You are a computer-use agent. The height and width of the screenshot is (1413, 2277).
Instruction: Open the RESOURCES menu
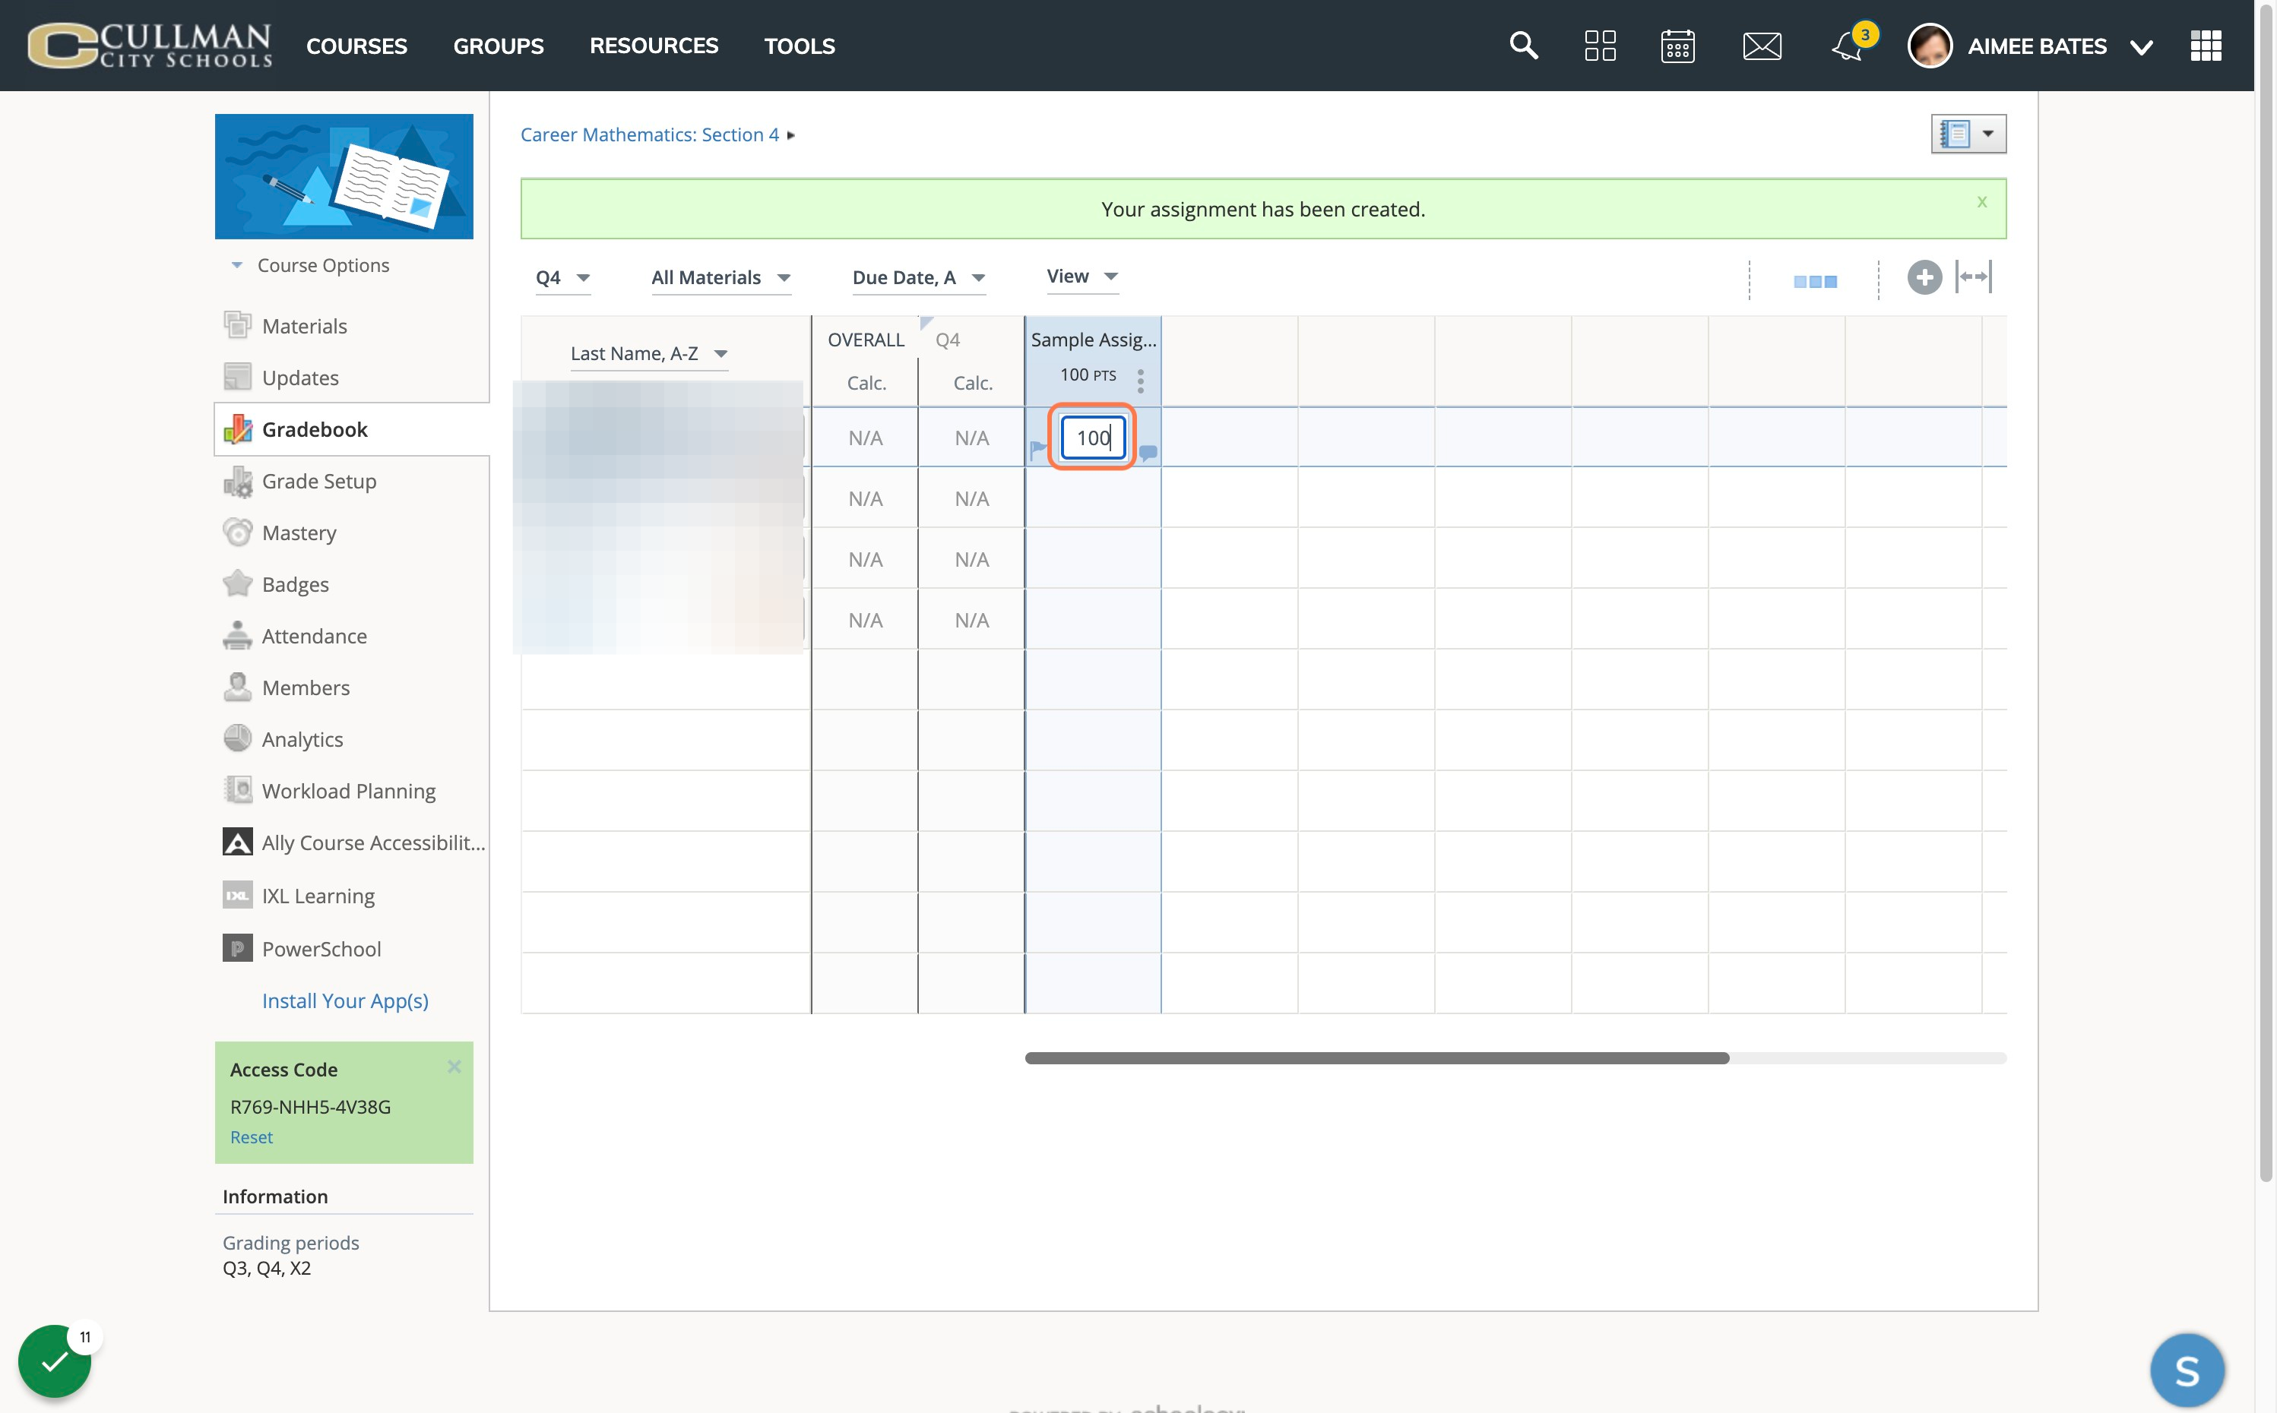coord(654,45)
